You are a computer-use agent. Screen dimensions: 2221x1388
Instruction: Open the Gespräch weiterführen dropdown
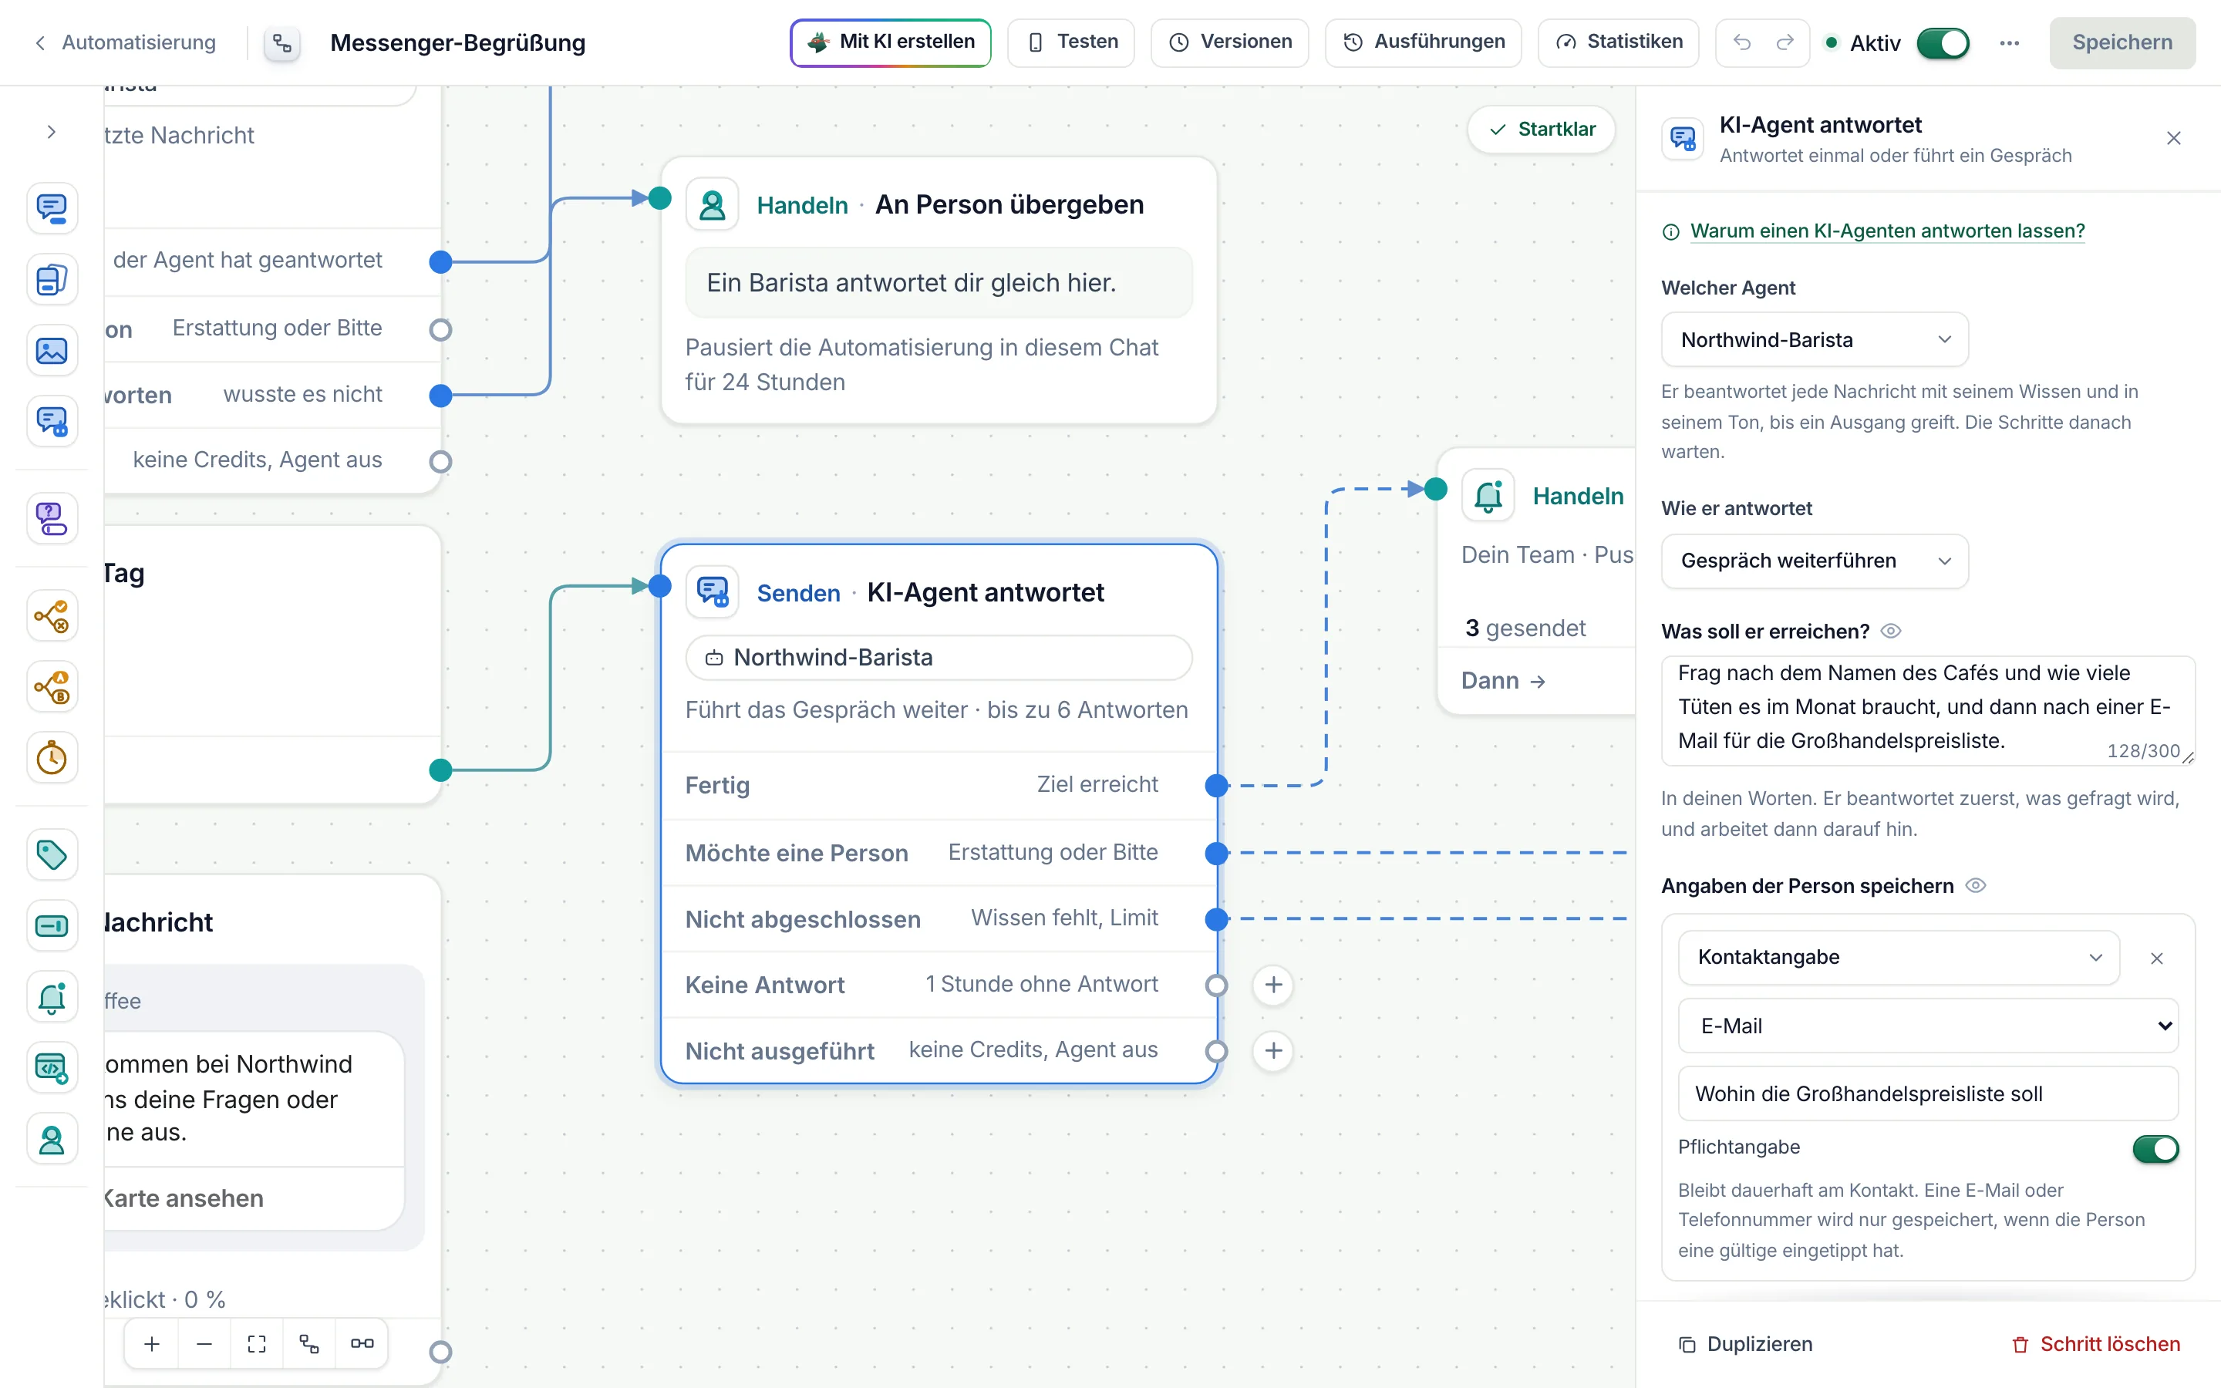pyautogui.click(x=1815, y=561)
